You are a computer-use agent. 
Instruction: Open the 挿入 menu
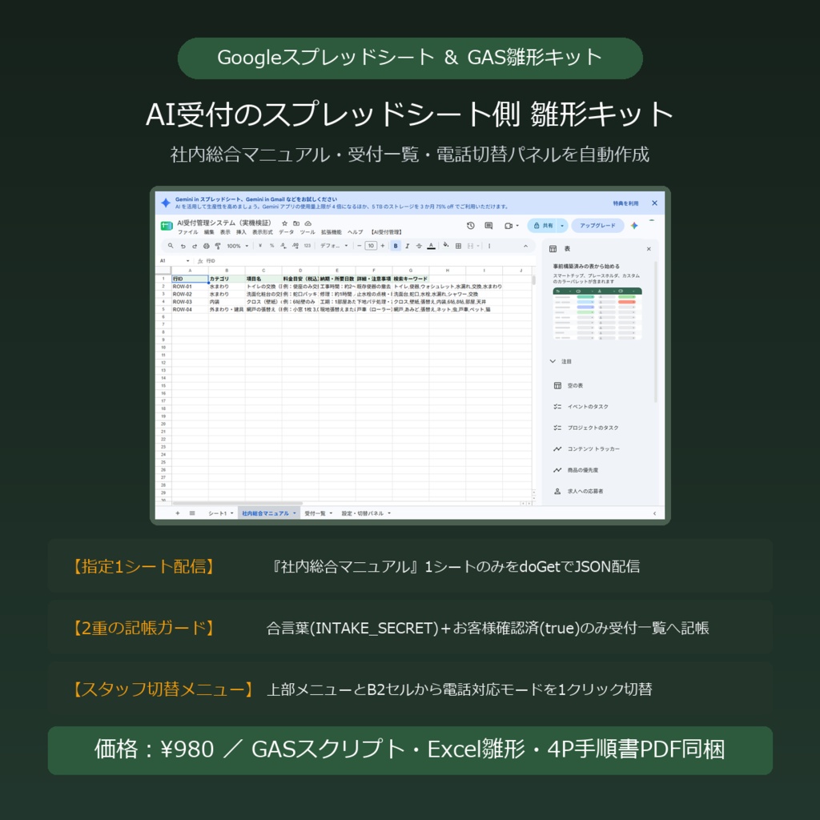tap(241, 232)
